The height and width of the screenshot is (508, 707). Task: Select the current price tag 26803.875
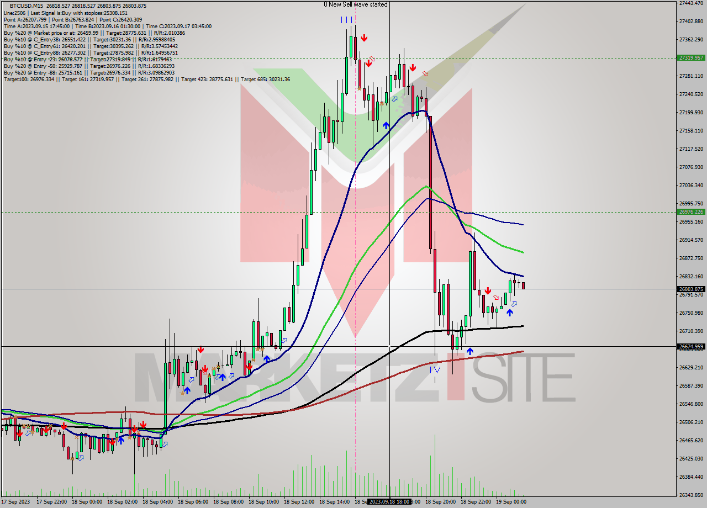[x=691, y=289]
